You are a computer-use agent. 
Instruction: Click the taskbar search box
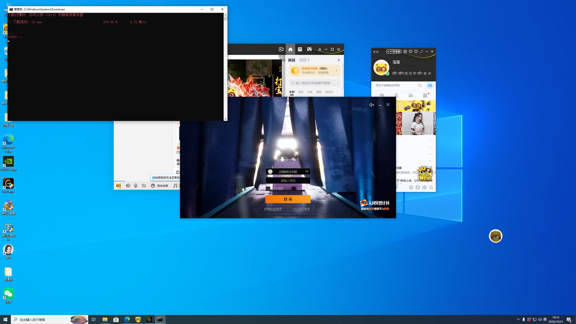(49, 319)
